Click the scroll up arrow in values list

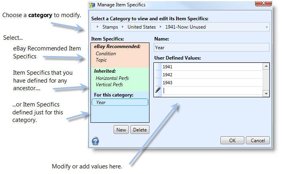tap(266, 66)
